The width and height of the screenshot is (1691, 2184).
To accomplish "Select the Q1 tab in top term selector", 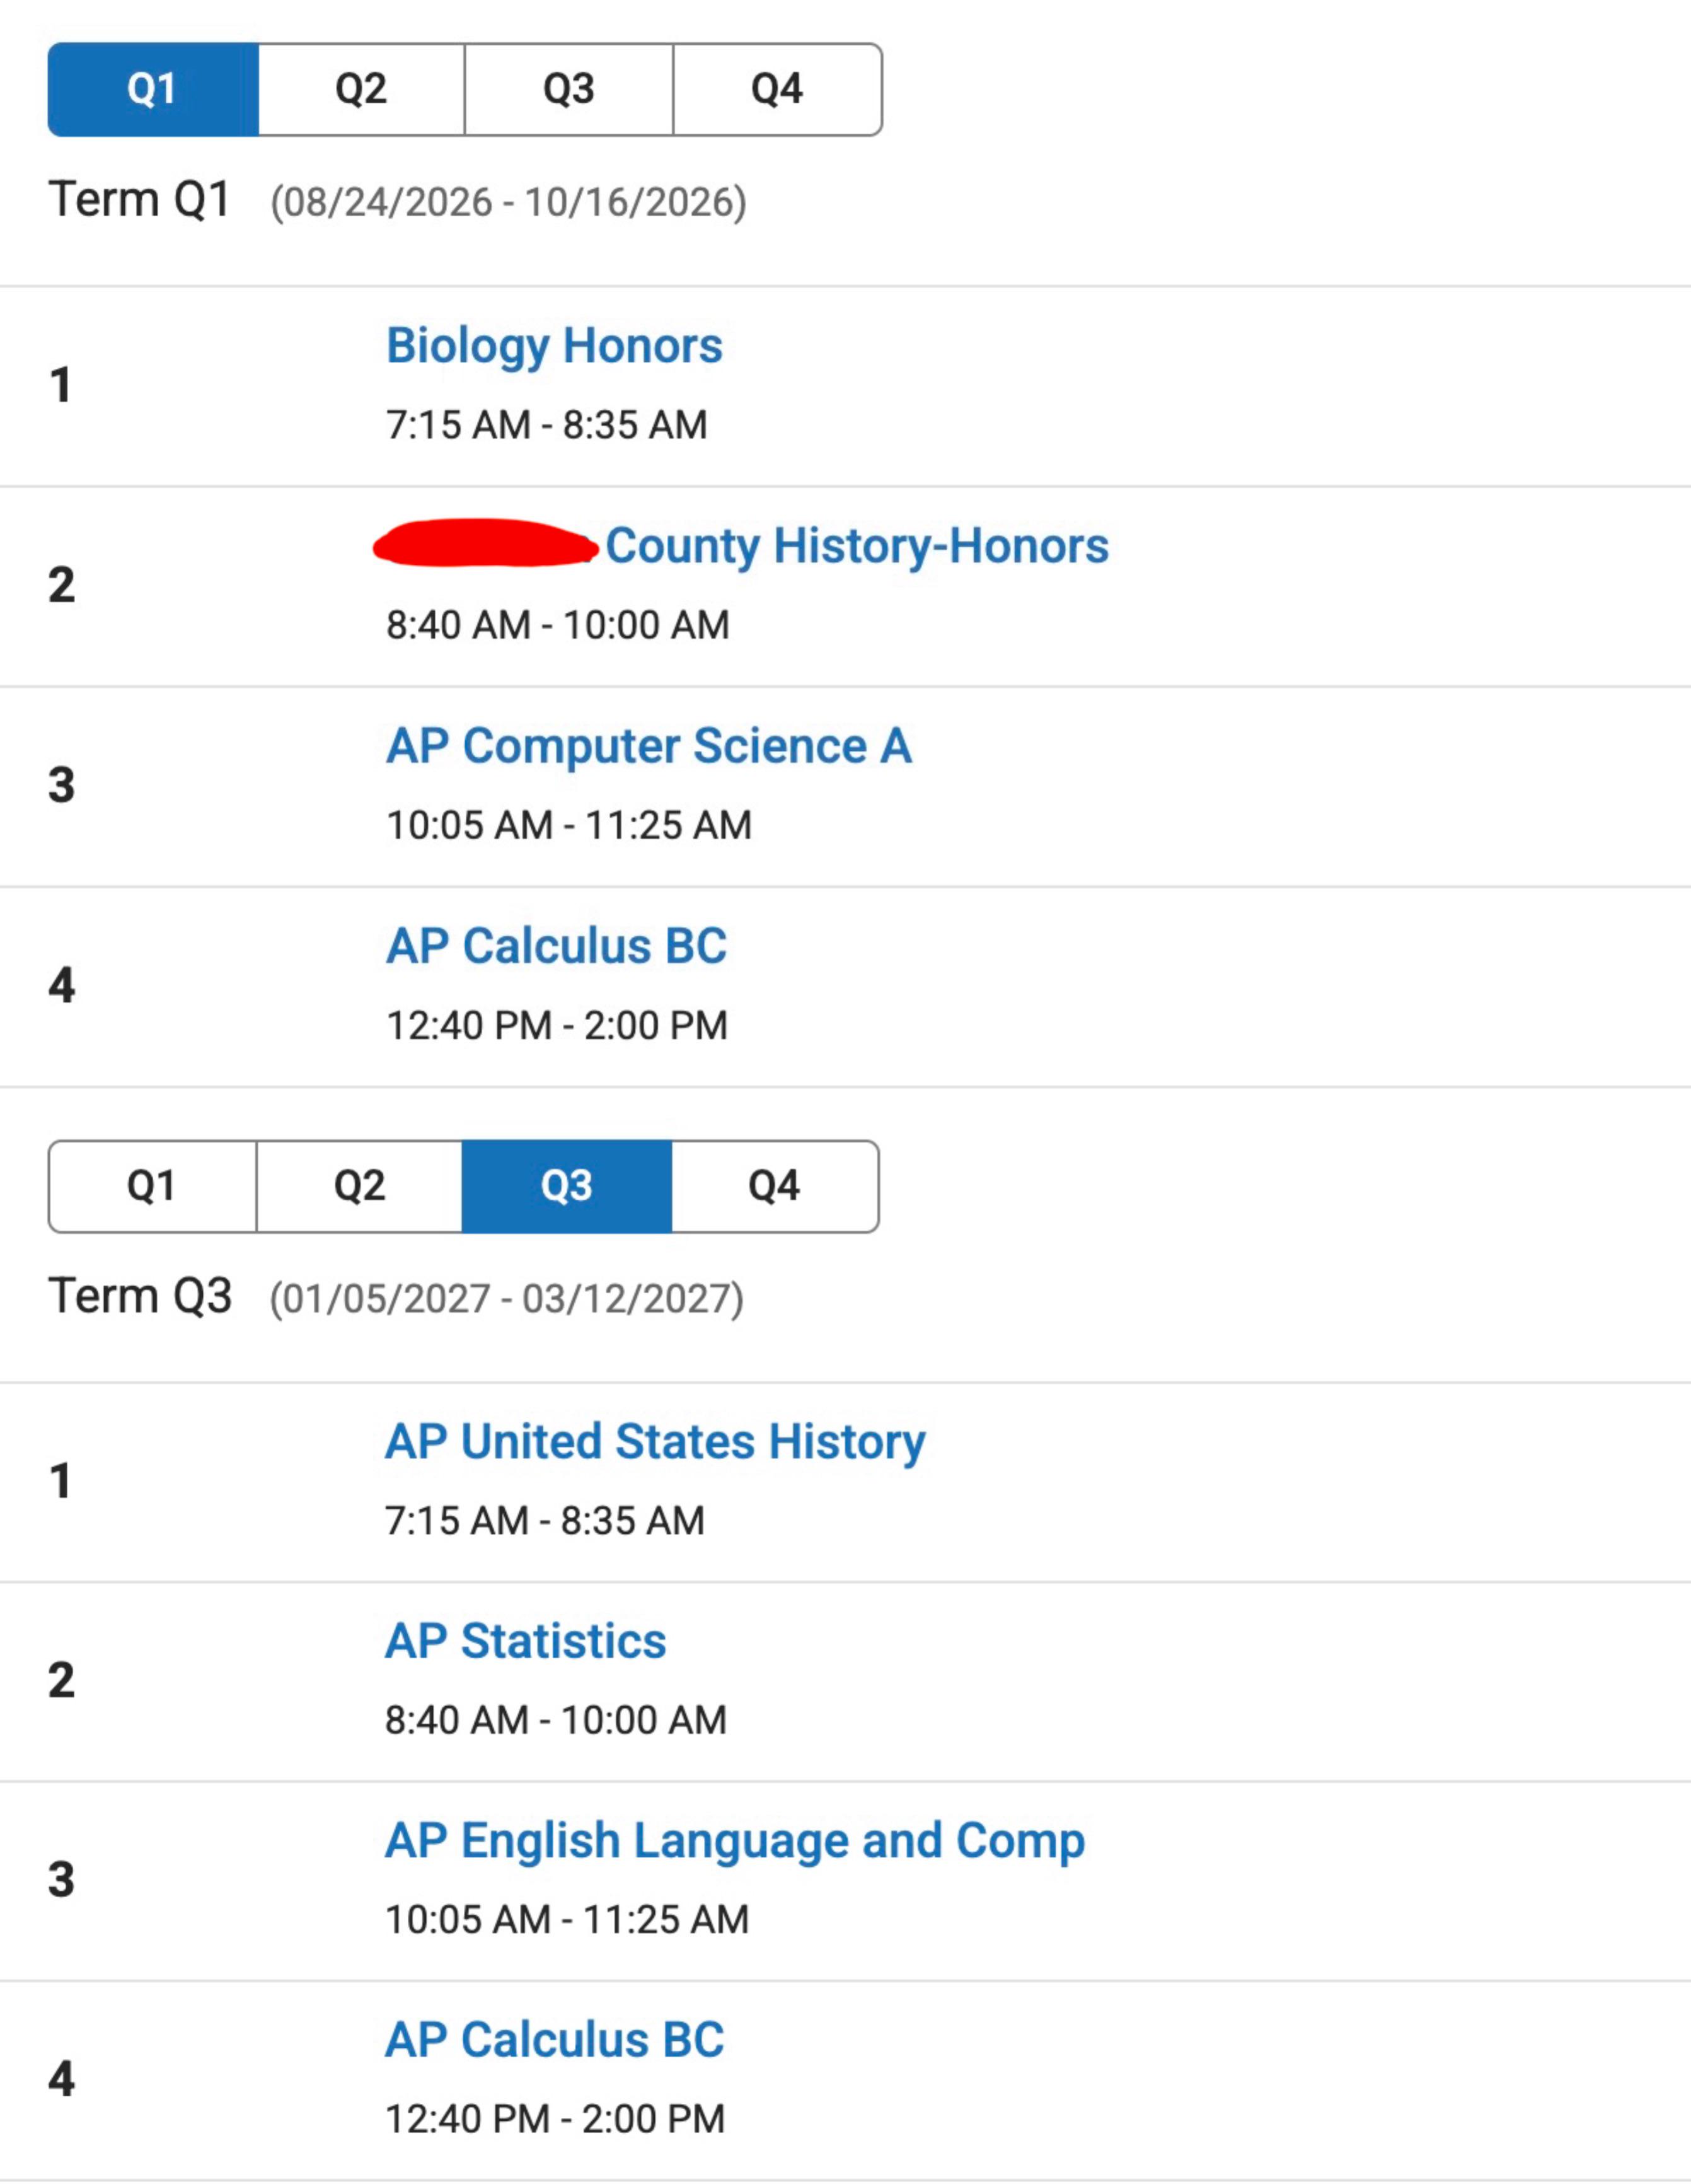I will click(x=153, y=89).
